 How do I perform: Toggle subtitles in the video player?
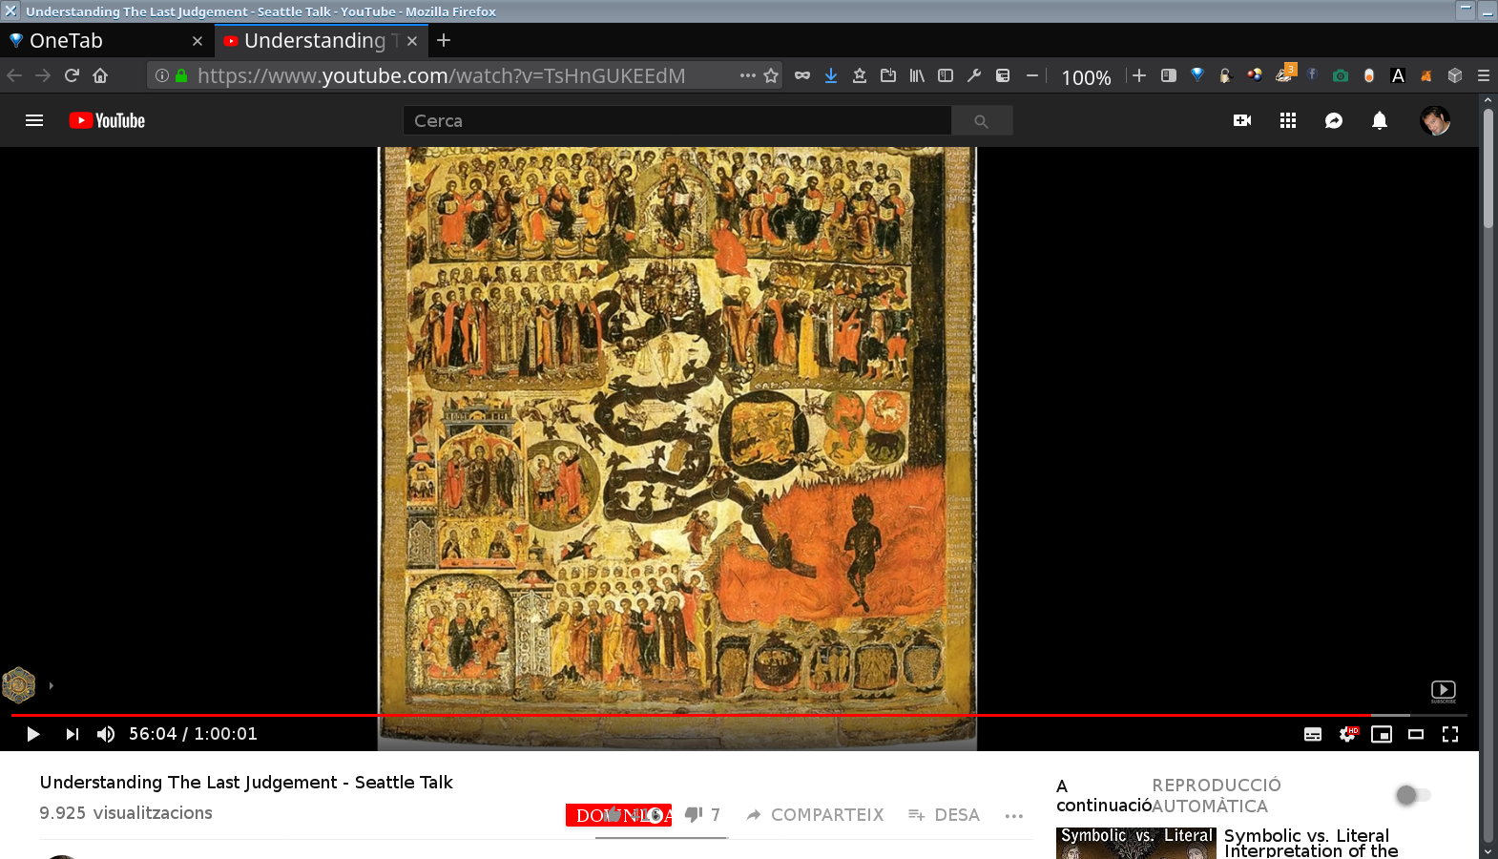(1313, 734)
